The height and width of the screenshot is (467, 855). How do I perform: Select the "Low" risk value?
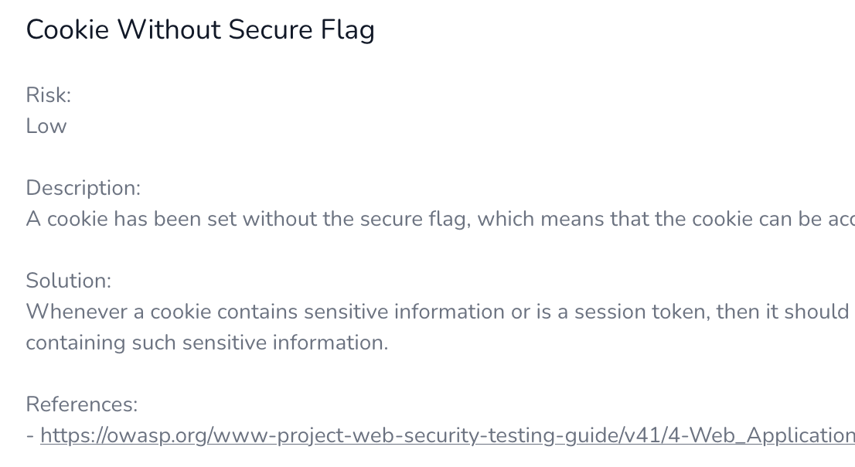(x=46, y=126)
